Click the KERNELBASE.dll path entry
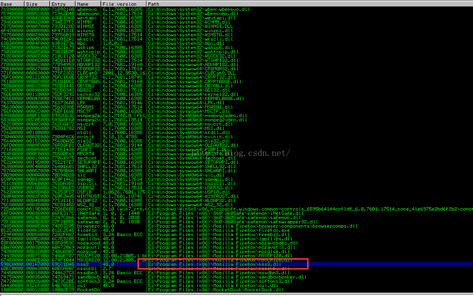The height and width of the screenshot is (296, 473). 196,99
